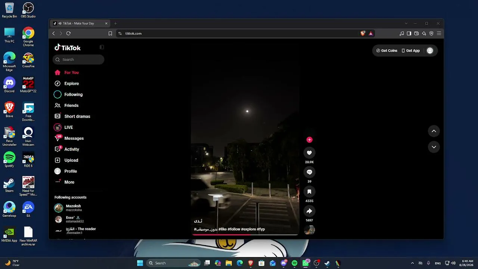
Task: Click the browser back button
Action: coord(53,33)
